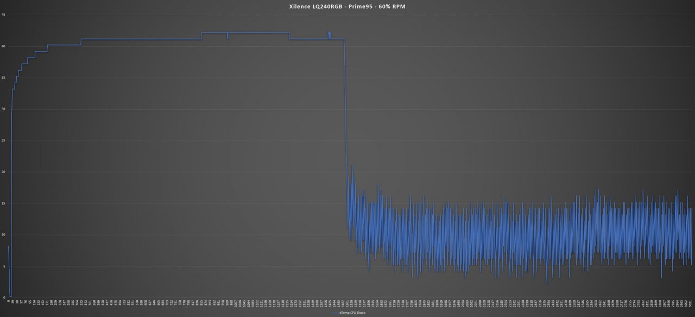The height and width of the screenshot is (317, 695).
Task: Select the "dTemp CPU Diode" legend entry
Action: point(347,313)
